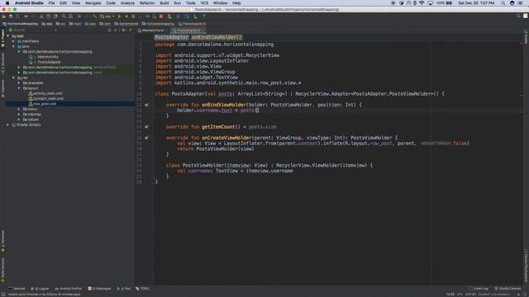The height and width of the screenshot is (297, 529).
Task: Click the red Stop toolbar icon
Action: click(161, 16)
